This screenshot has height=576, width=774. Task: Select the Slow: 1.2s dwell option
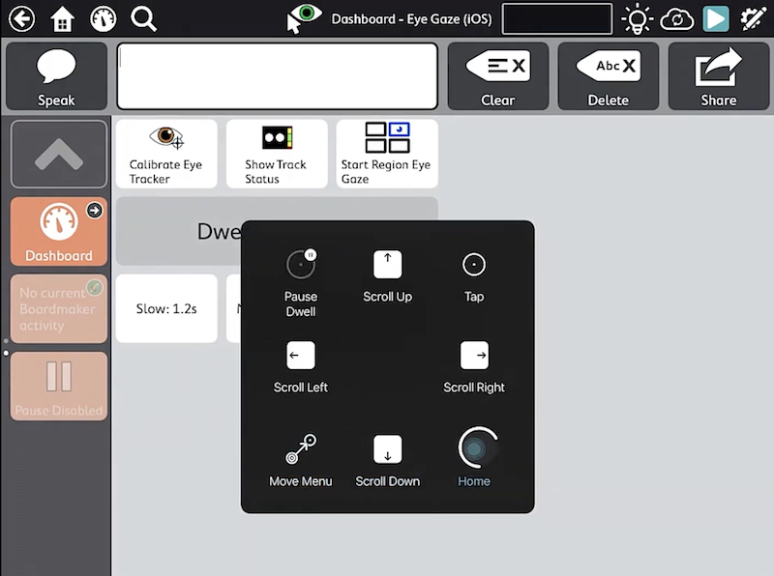[165, 308]
